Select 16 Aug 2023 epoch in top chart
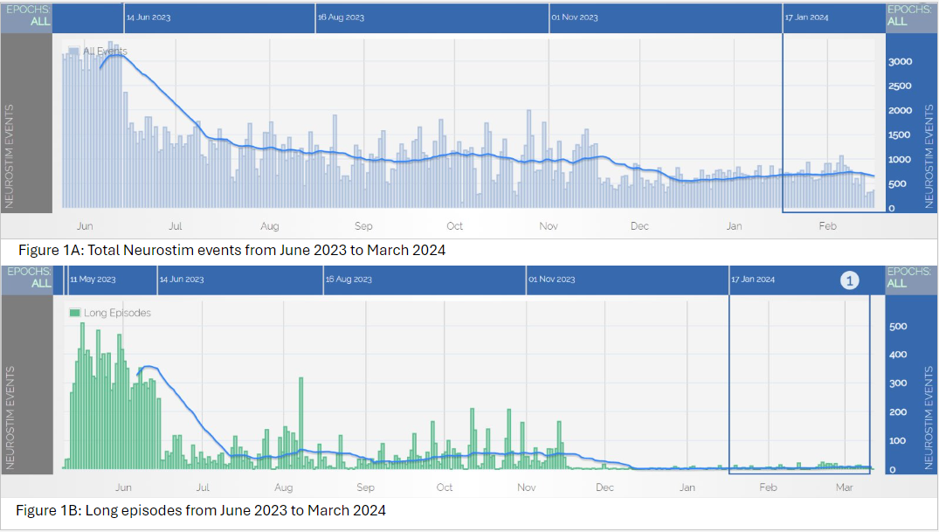 point(341,17)
